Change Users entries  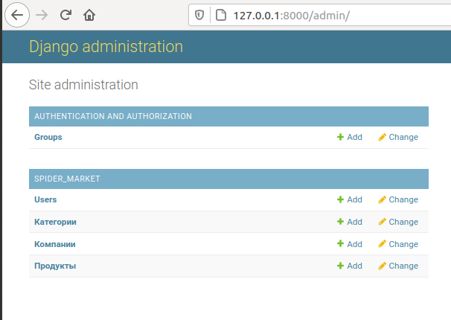[x=398, y=199]
